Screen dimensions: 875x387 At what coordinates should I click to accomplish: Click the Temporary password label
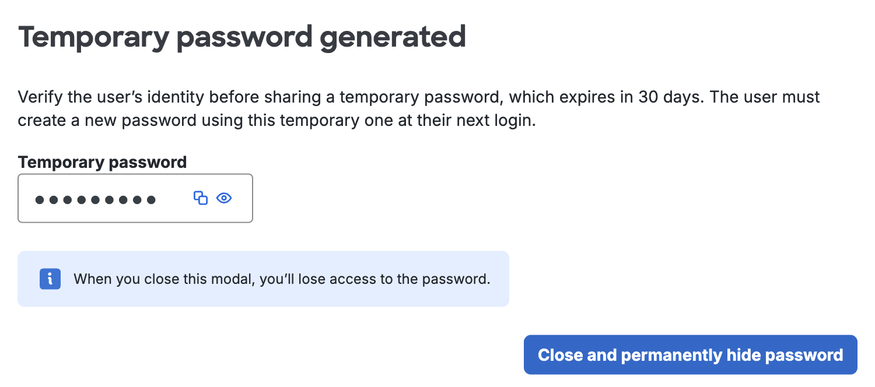point(102,162)
